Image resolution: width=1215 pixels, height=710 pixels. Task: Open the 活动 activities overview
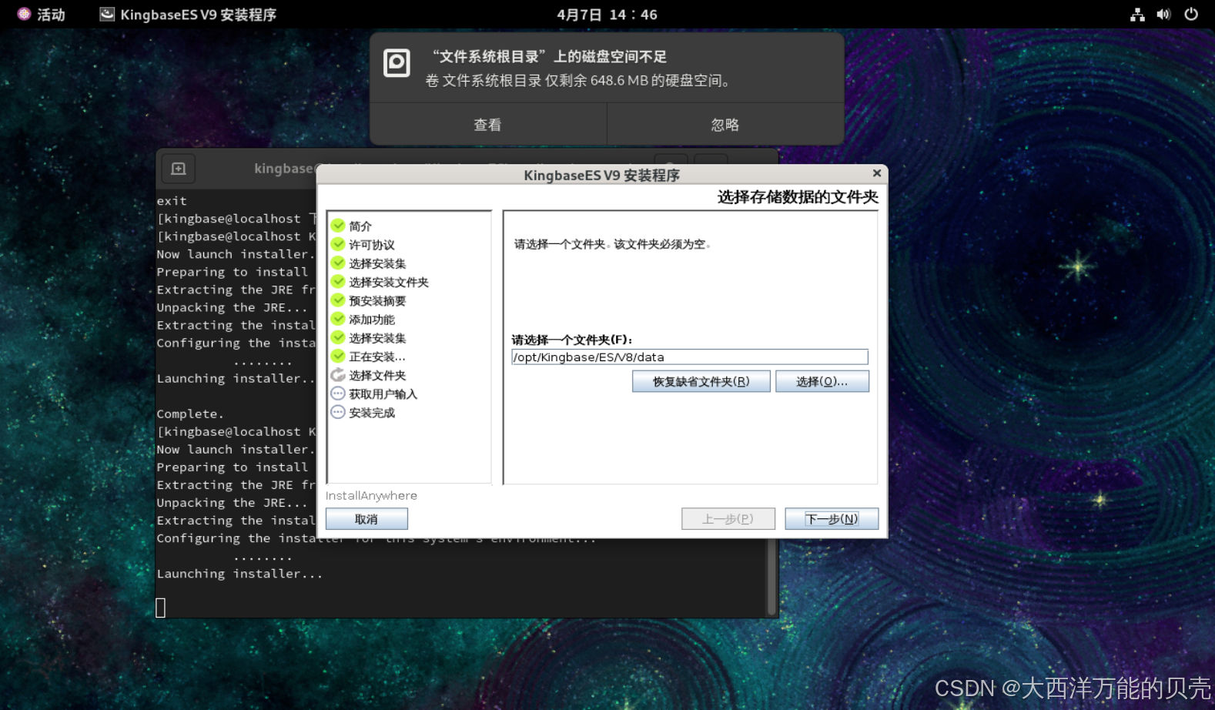[41, 15]
